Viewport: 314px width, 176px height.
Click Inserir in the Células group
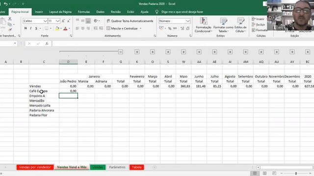click(x=258, y=19)
